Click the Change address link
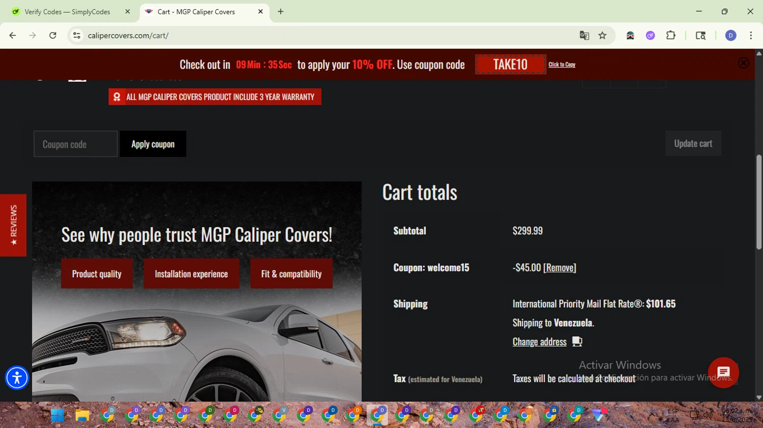The height and width of the screenshot is (428, 763). coord(539,342)
